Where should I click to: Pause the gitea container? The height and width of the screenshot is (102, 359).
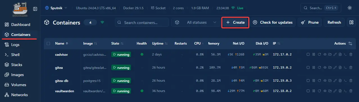click(313, 67)
